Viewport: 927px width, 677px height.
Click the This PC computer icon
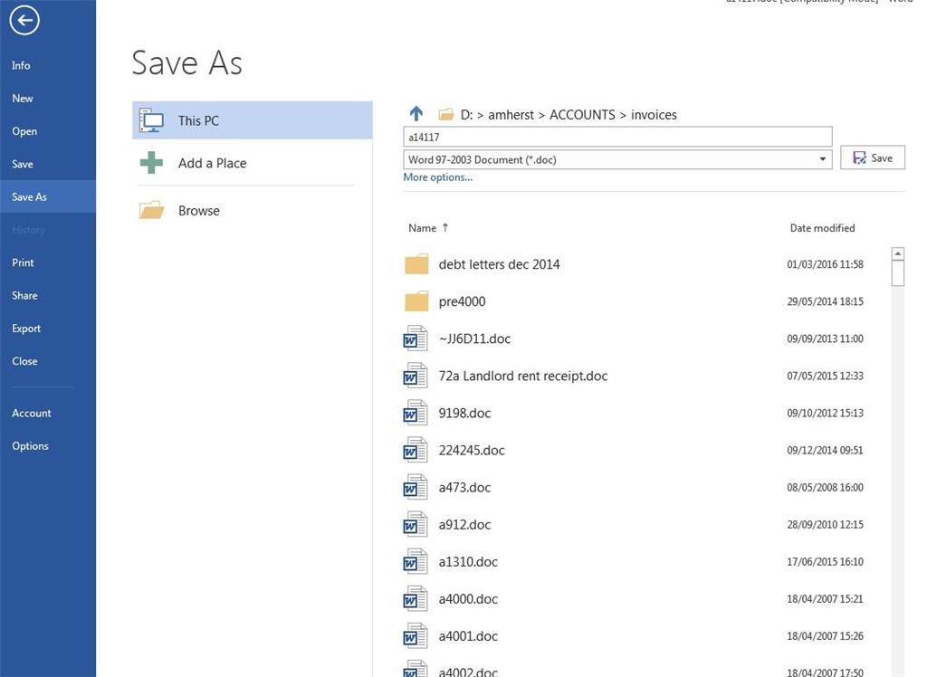tap(151, 120)
